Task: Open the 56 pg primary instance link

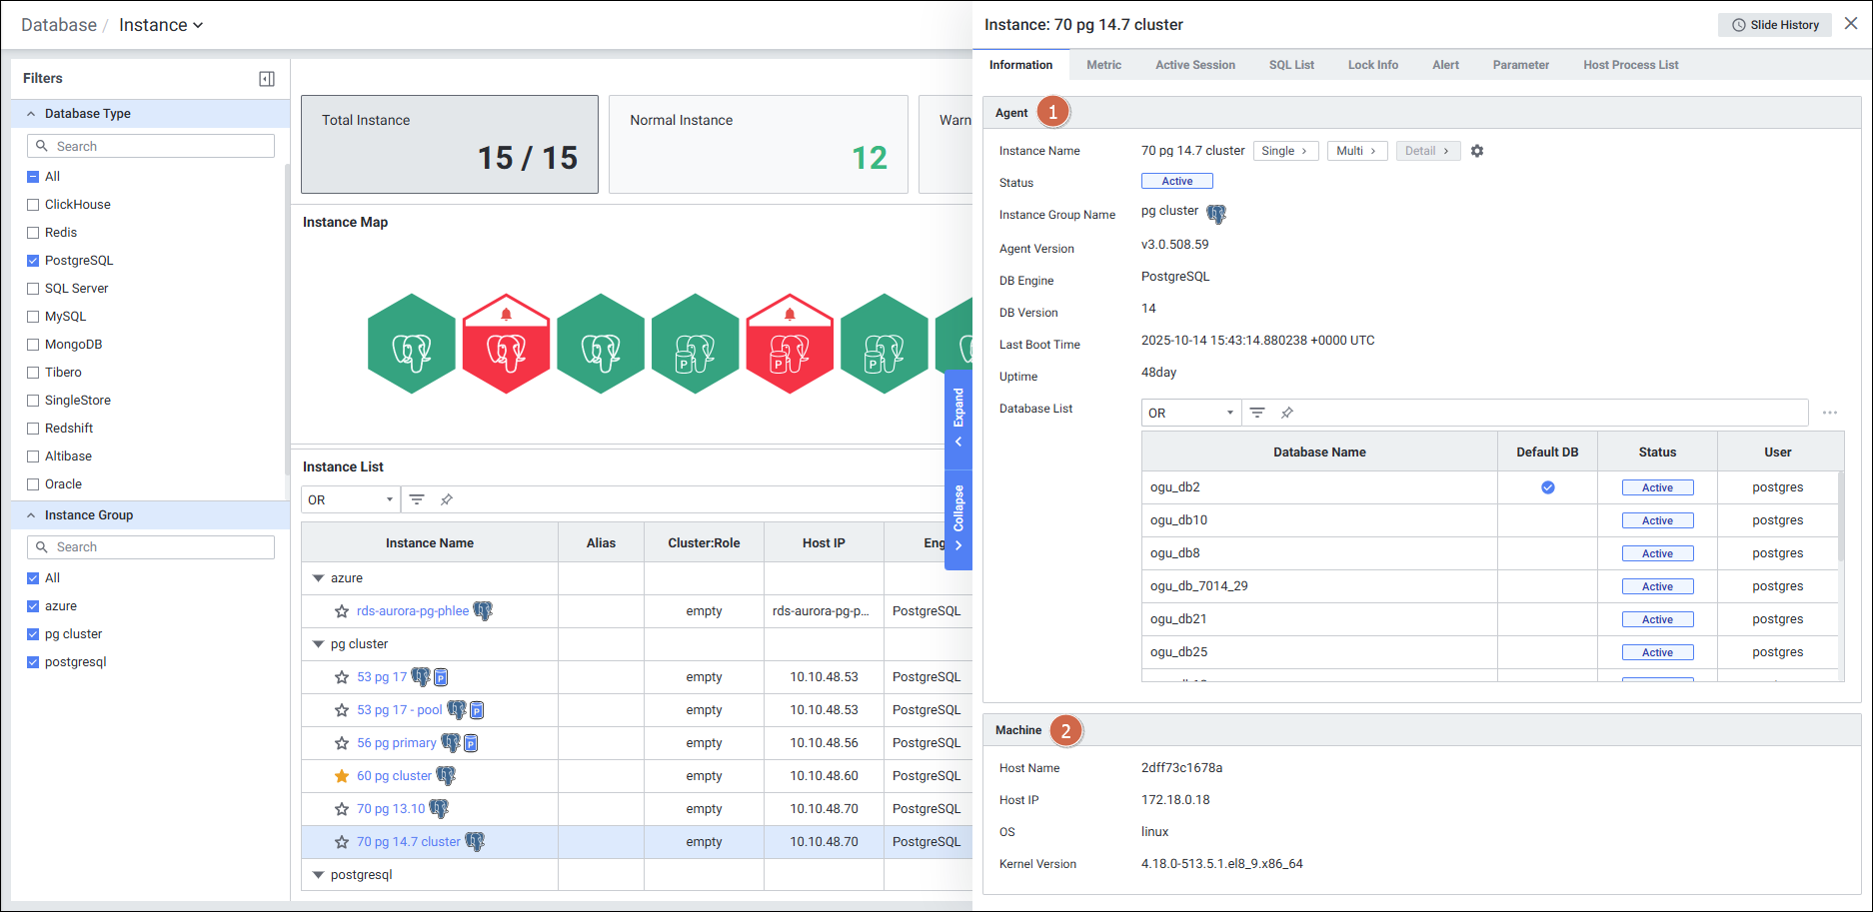Action: 396,743
